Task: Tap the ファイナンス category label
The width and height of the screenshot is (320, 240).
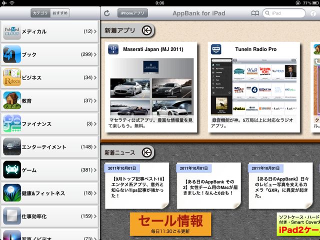Action: tap(36, 124)
